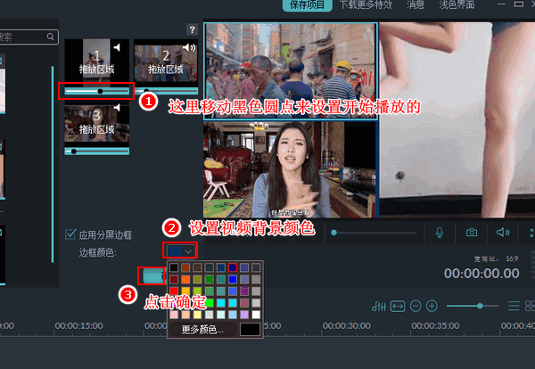Click start-time slider under drop zone 2
This screenshot has height=369, width=535.
point(166,91)
